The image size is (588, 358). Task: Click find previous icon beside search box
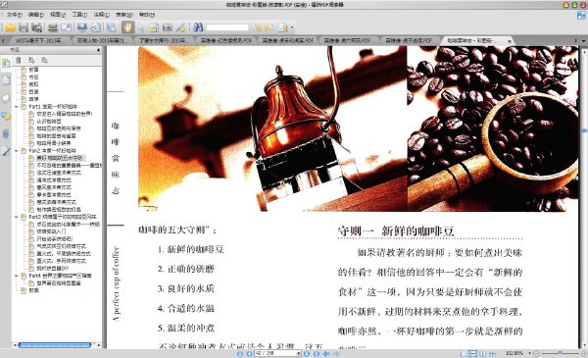256,27
